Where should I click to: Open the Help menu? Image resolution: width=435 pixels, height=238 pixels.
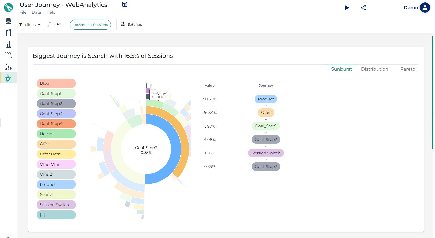(51, 12)
